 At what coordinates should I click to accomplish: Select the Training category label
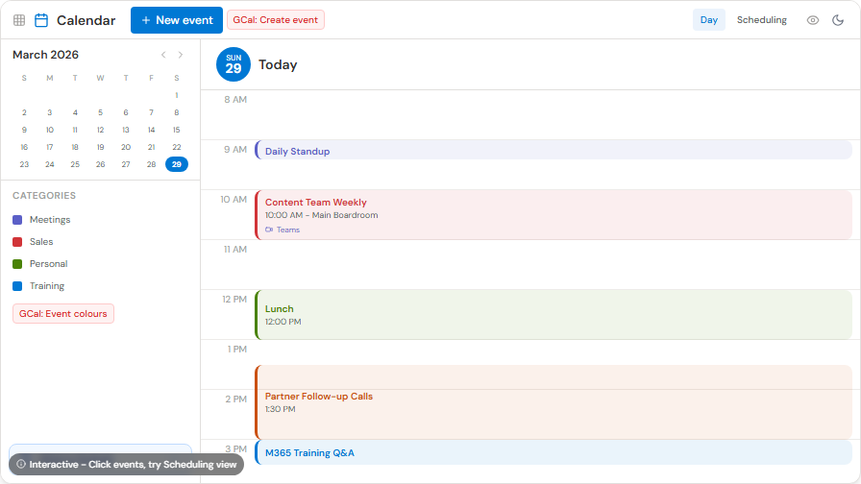(x=47, y=286)
